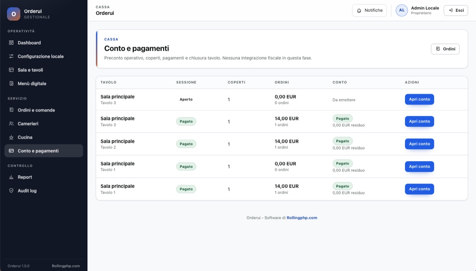Follow the Rollingphp.com link in the page footer

pos(302,218)
